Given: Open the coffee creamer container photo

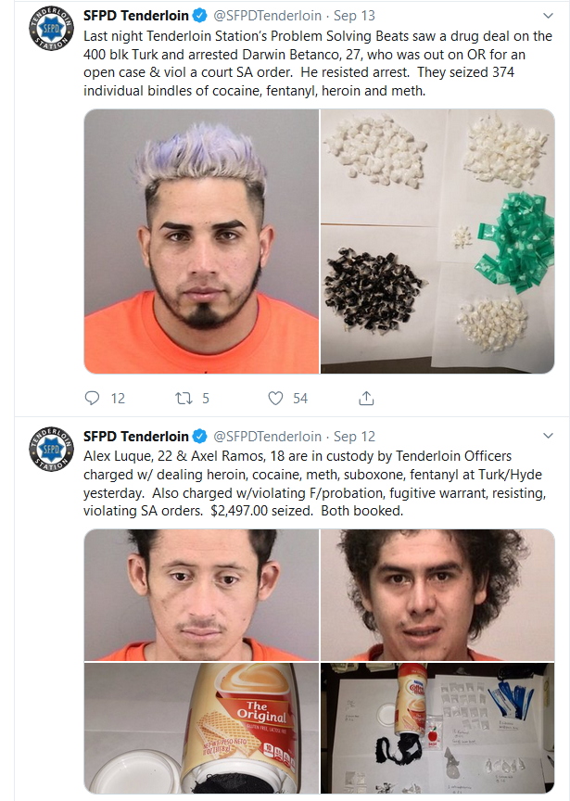Looking at the screenshot, I should click(202, 728).
